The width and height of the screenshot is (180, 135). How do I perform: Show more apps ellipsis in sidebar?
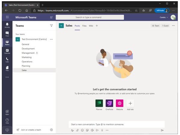[7, 77]
